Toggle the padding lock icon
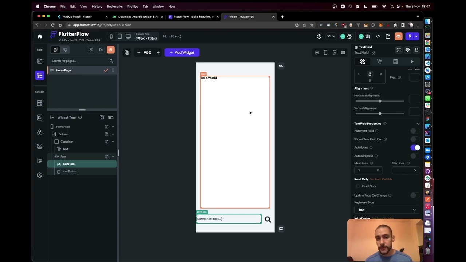Screen dimensions: 466x262 [370, 74]
